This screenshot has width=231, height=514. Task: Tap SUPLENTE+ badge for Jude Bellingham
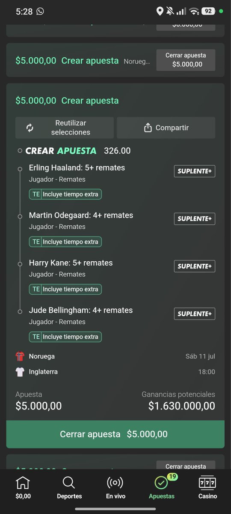[x=194, y=314]
